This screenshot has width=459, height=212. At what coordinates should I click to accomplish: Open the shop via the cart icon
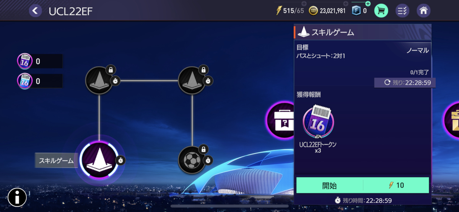click(381, 10)
